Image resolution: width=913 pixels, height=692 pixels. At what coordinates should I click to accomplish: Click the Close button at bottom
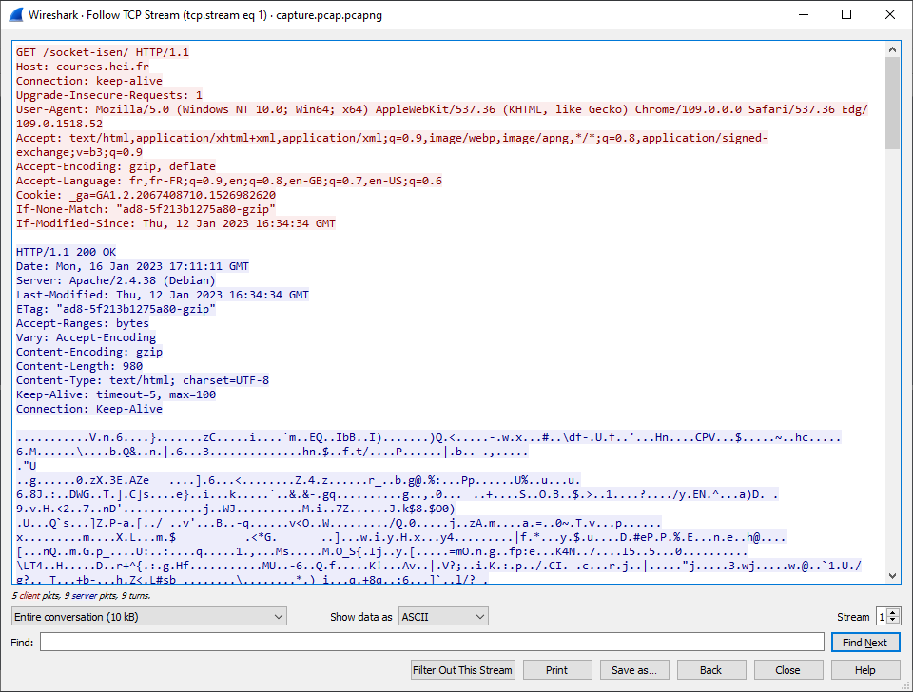click(788, 670)
